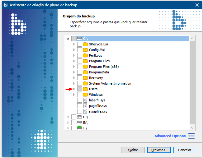Image resolution: width=203 pixels, height=158 pixels.
Task: Click the tree scrollbar up arrow
Action: coord(192,38)
